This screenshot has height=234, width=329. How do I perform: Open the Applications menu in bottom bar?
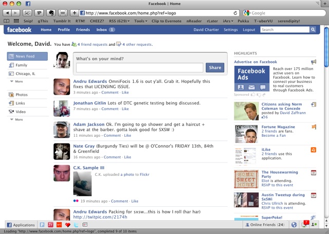(21, 225)
